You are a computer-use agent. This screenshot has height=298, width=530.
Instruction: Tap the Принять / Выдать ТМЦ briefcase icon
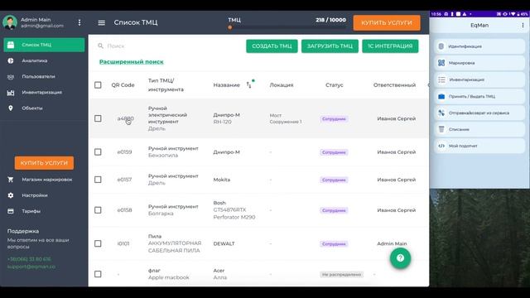coord(441,96)
